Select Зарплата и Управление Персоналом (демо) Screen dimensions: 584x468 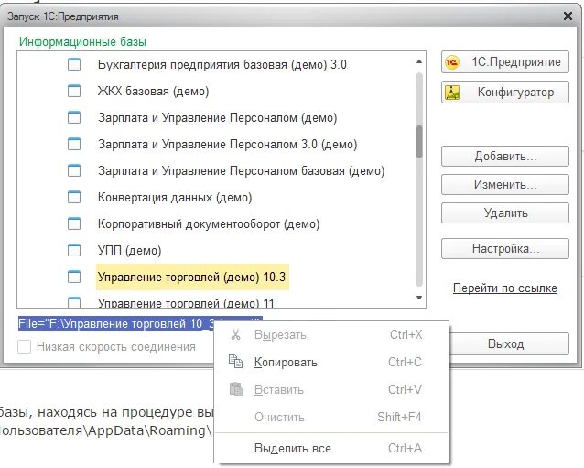tap(218, 118)
